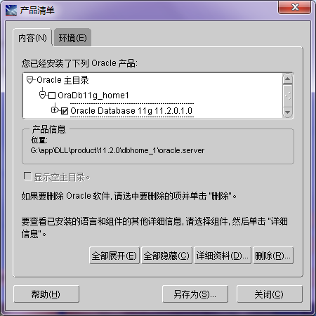Image resolution: width=316 pixels, height=316 pixels.
Task: Open 详细资料(D)... details dialog
Action: point(223,256)
